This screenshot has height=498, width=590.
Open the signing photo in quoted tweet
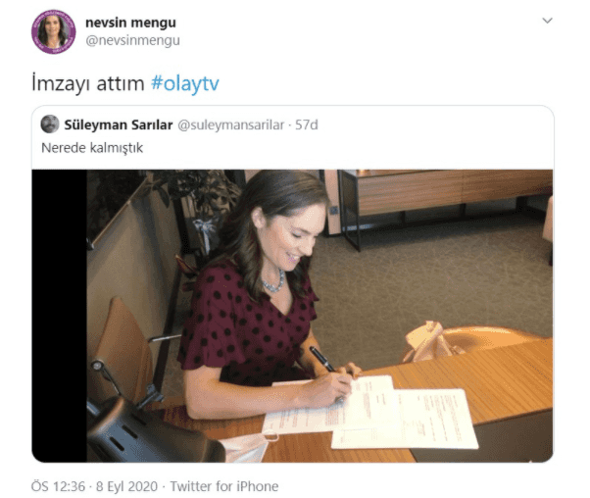[x=292, y=316]
